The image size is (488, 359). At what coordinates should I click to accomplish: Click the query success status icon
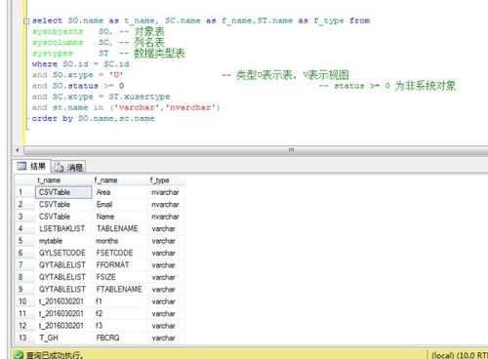[19, 355]
